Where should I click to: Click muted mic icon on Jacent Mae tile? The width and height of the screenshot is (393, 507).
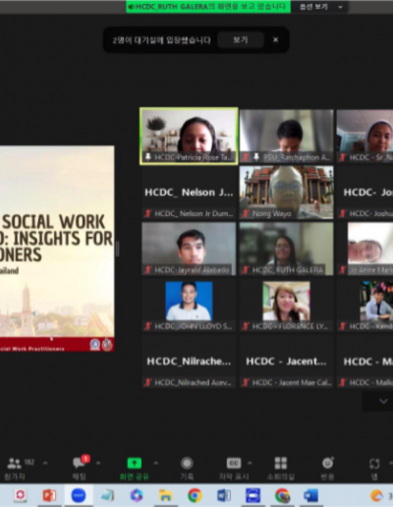[x=246, y=382]
